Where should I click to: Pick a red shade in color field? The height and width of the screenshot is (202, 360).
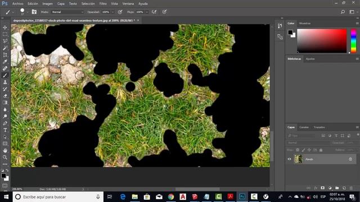click(322, 41)
